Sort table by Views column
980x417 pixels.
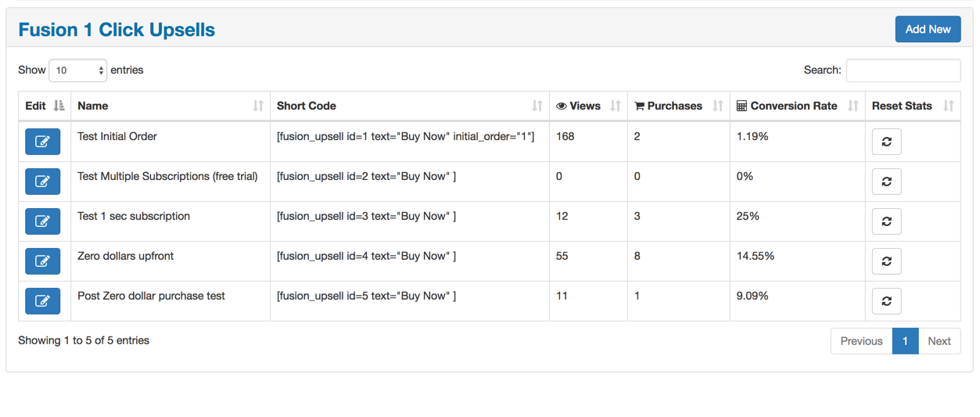[x=587, y=106]
